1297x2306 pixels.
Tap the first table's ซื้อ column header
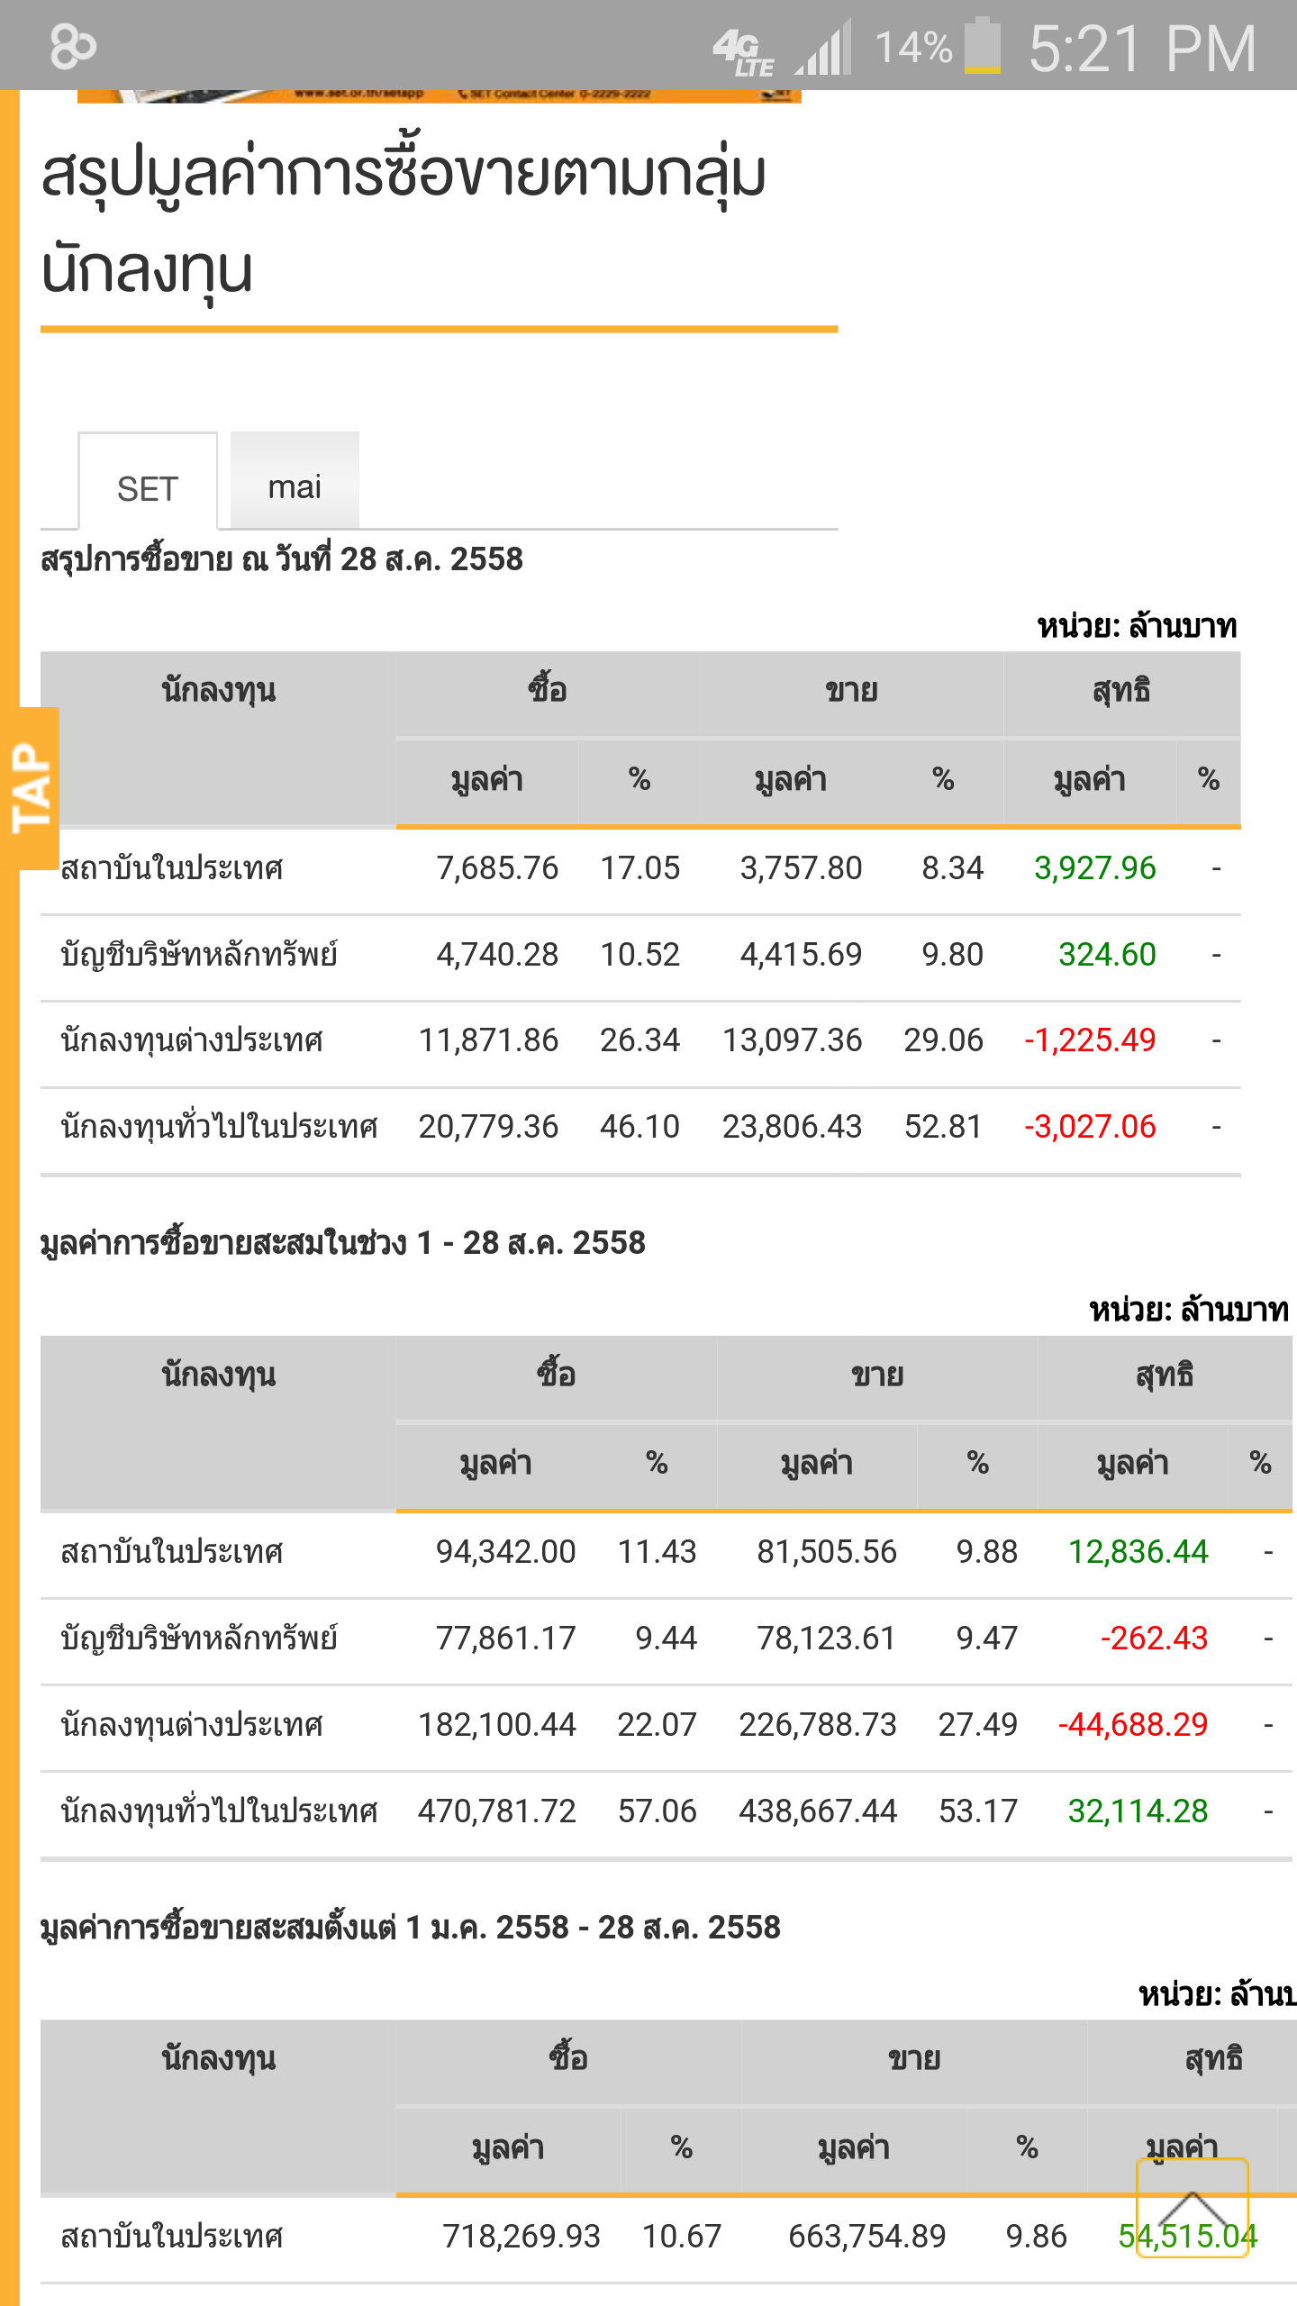(x=548, y=690)
